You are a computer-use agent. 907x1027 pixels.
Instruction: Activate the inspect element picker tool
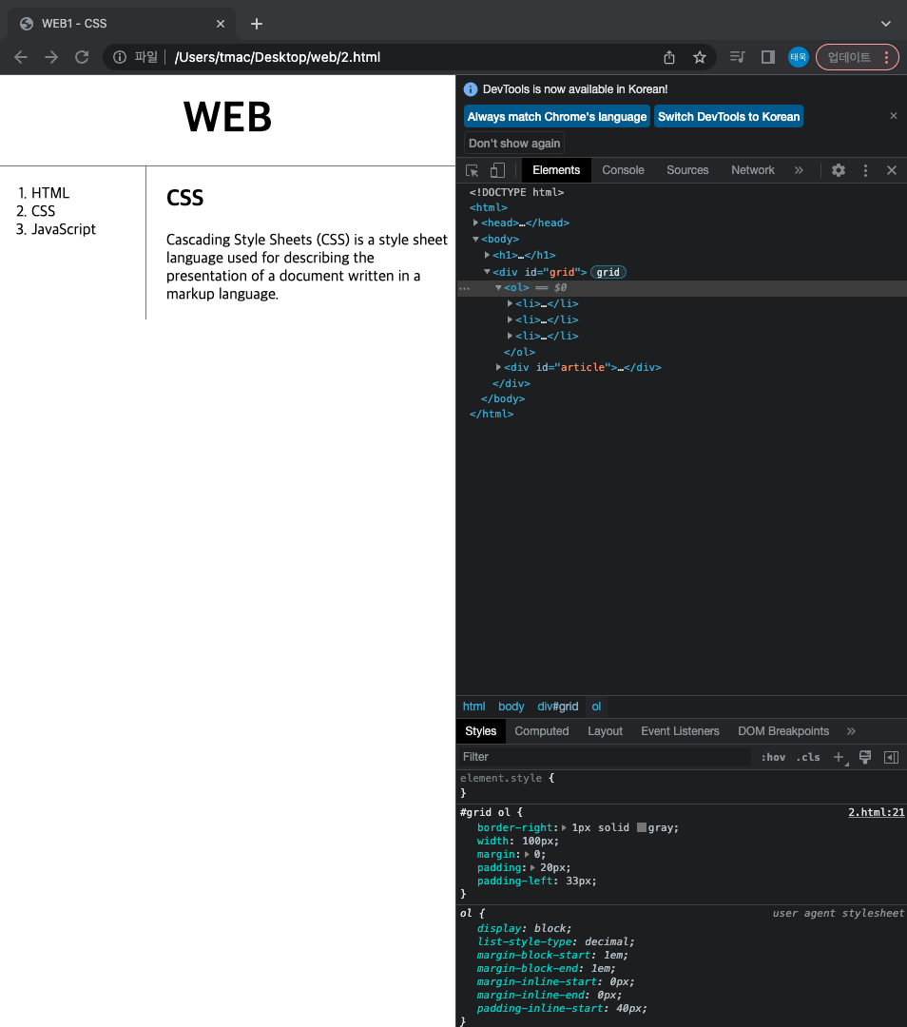pos(470,170)
